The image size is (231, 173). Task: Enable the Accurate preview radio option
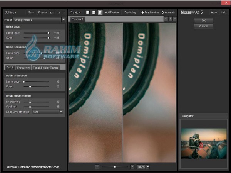(x=162, y=12)
